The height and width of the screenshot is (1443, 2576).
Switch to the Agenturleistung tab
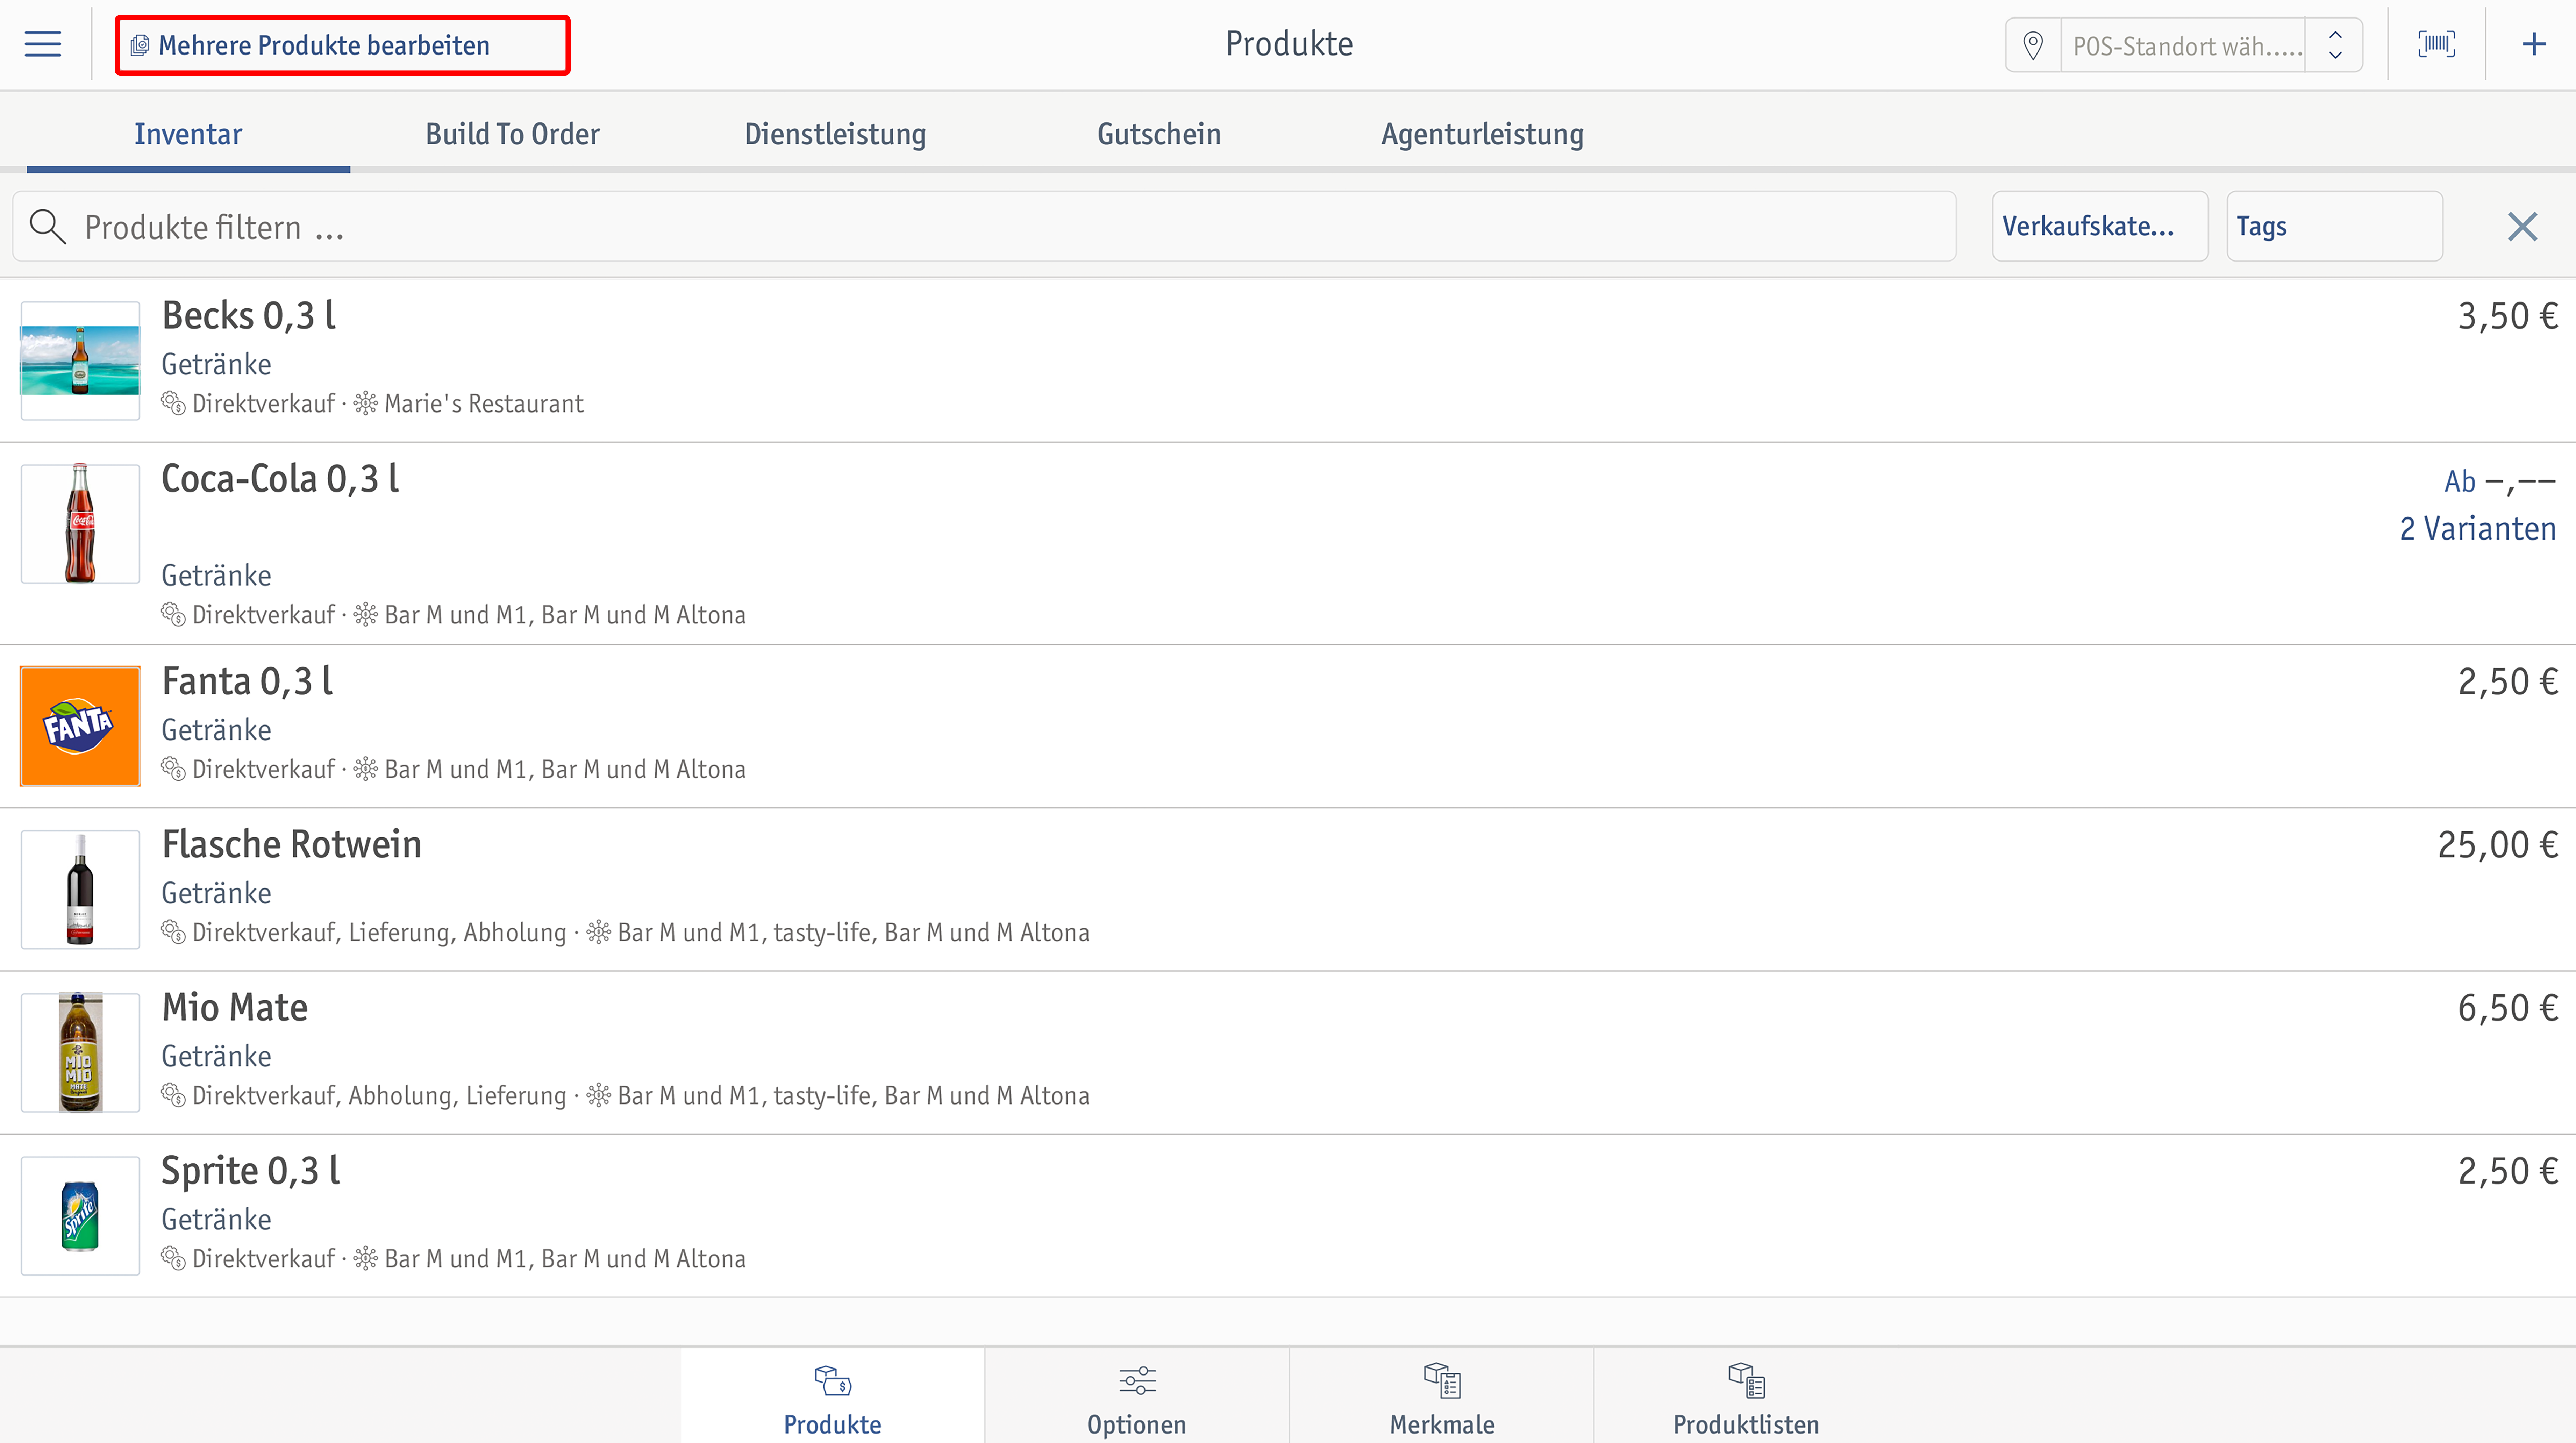[1482, 134]
